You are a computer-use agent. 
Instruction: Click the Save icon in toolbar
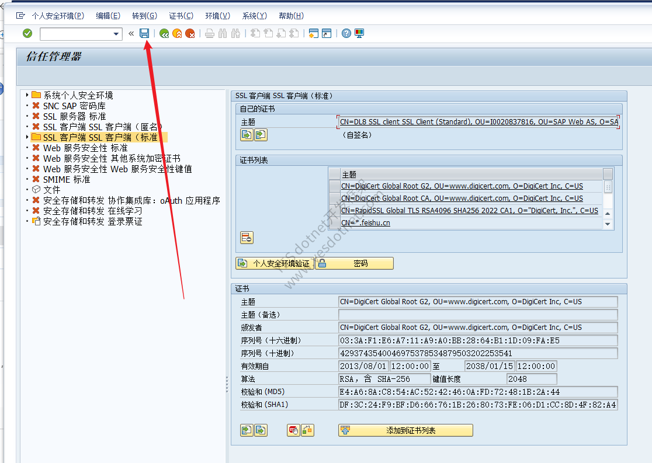click(x=144, y=33)
